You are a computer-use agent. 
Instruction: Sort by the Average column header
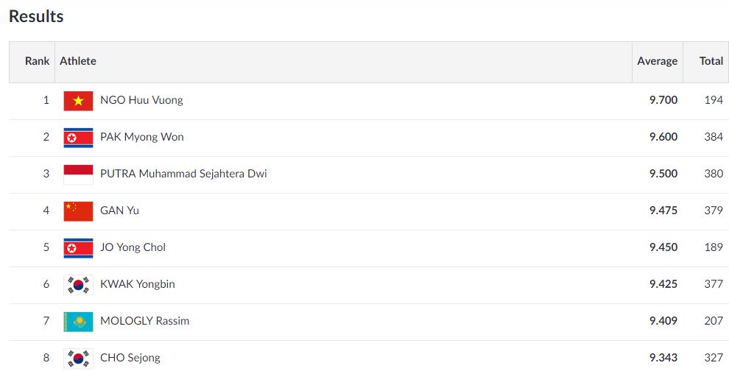click(x=657, y=61)
